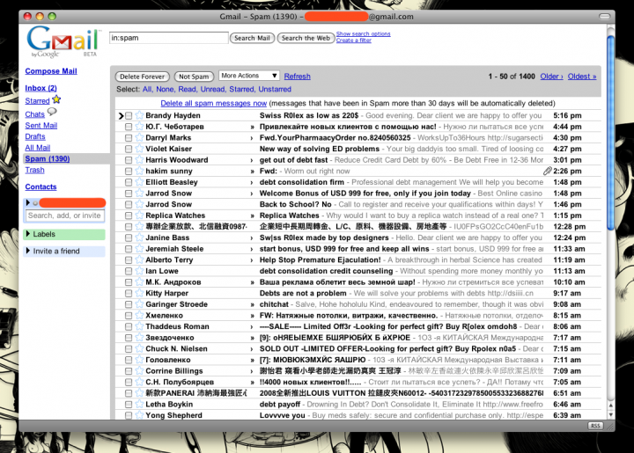634x453 pixels.
Task: Click Create a filter link
Action: (x=354, y=40)
